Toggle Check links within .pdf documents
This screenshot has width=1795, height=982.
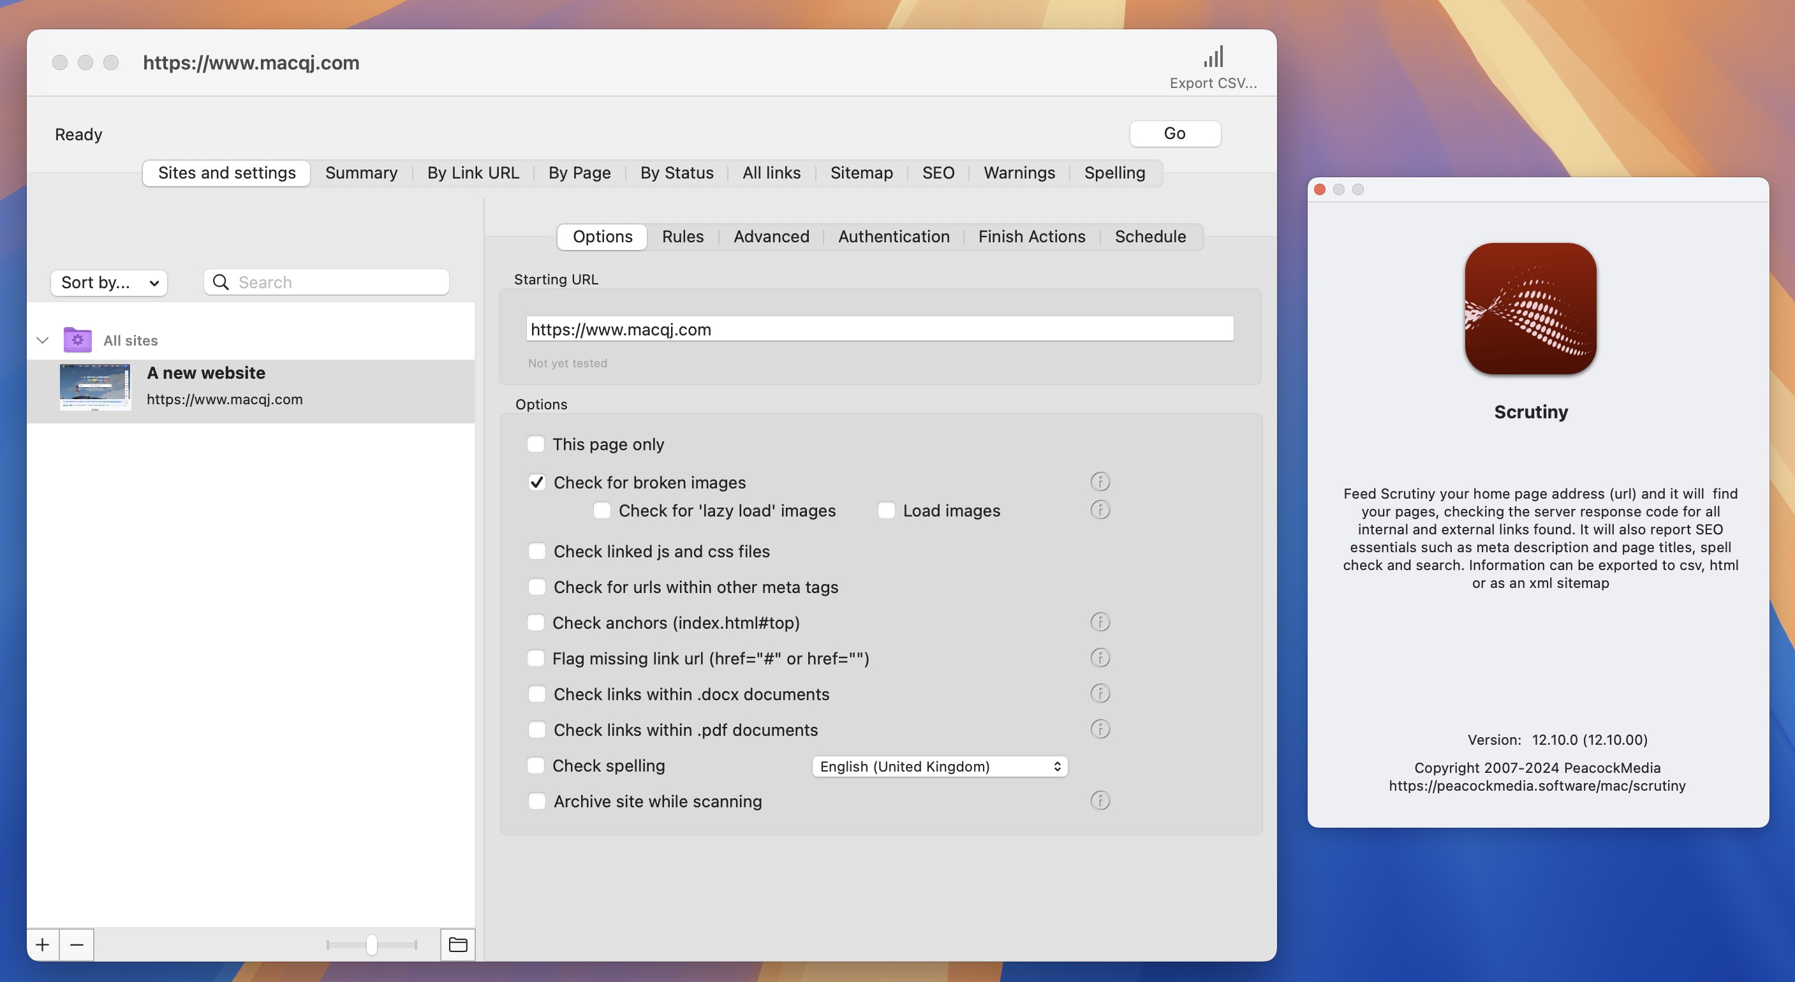coord(536,729)
